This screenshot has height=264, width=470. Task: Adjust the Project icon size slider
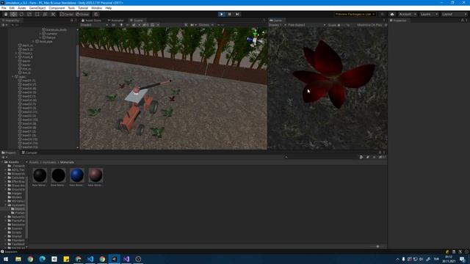377,246
